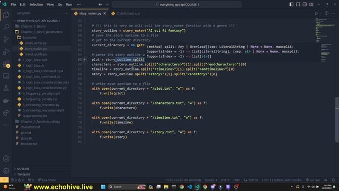Split the editor to the right

(x=326, y=13)
